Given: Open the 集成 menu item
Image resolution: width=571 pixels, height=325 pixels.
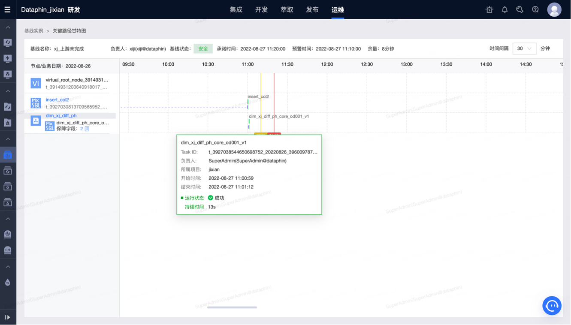Looking at the screenshot, I should pyautogui.click(x=236, y=9).
